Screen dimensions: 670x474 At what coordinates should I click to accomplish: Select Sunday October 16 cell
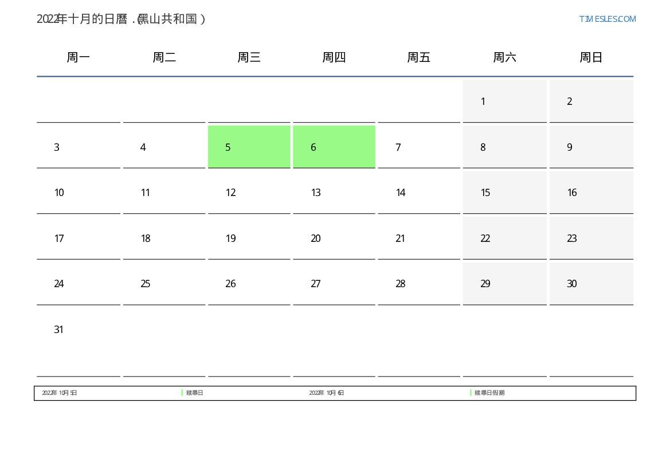click(x=591, y=193)
